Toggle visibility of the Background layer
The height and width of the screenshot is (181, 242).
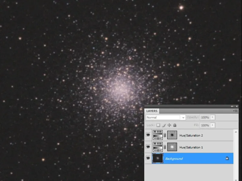[x=148, y=158]
